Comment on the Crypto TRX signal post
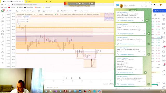 tap(127, 20)
